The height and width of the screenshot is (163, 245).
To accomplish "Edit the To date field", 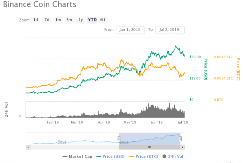I will tap(170, 30).
